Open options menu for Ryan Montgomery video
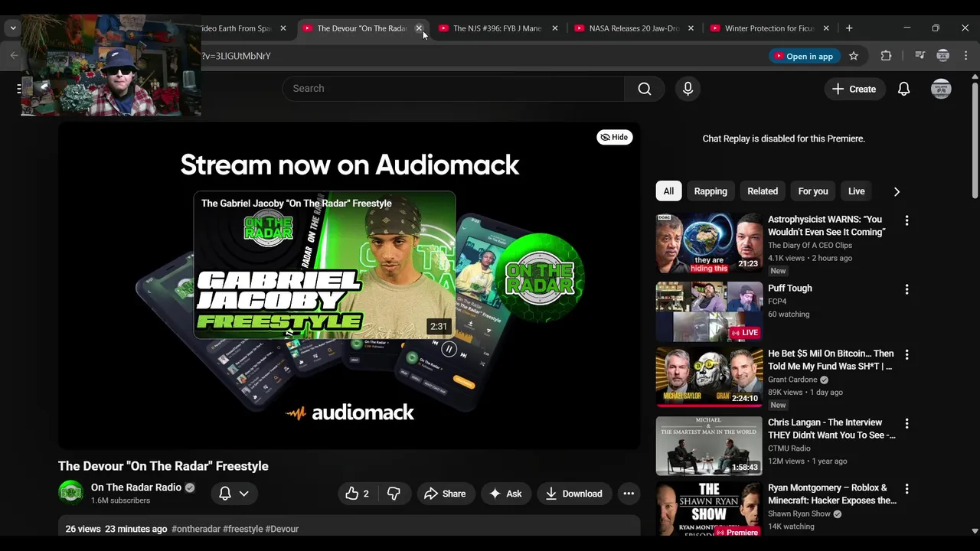Screen dimensions: 980x551 pyautogui.click(x=906, y=488)
